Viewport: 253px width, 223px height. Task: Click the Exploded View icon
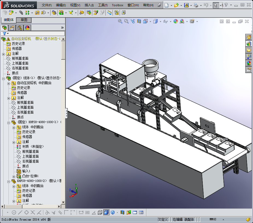pyautogui.click(x=96, y=13)
